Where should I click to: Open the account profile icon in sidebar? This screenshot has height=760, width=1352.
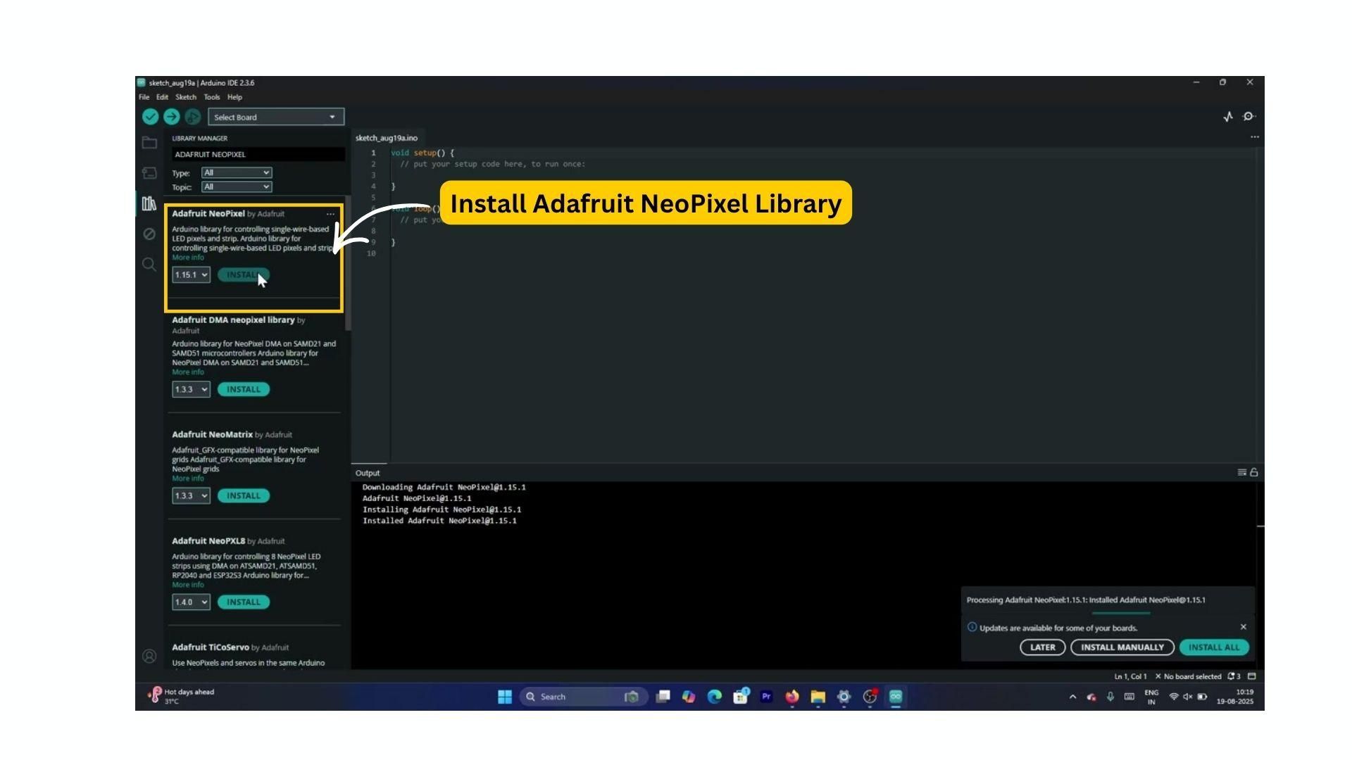(x=149, y=657)
